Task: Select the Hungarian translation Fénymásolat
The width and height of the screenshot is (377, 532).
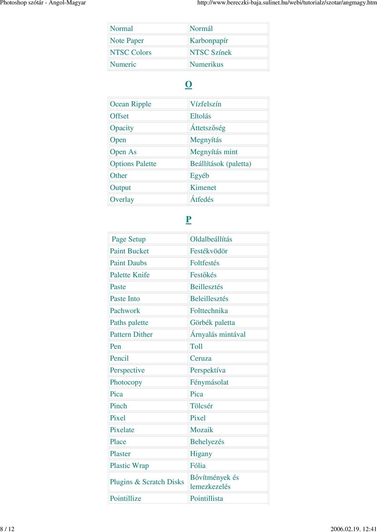Action: (x=209, y=382)
